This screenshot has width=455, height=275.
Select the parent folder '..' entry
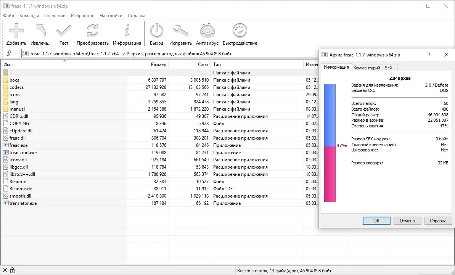click(160, 73)
